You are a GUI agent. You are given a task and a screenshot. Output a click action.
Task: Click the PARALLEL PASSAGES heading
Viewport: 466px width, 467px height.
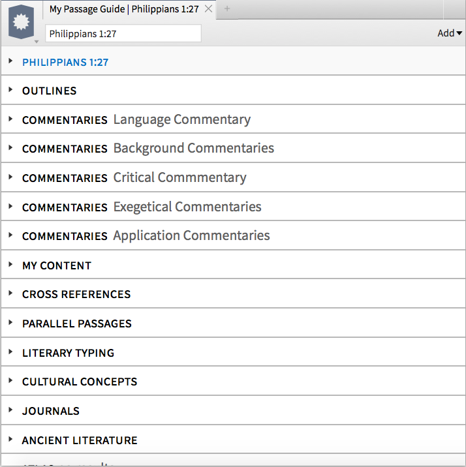coord(77,324)
